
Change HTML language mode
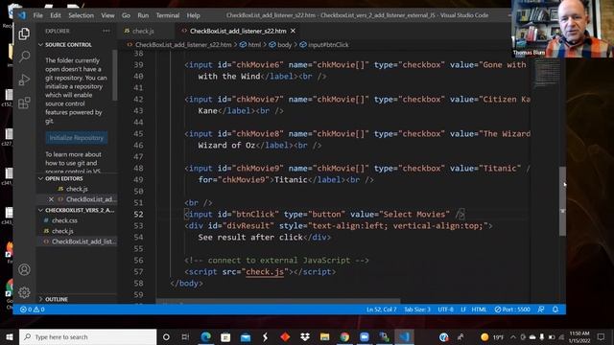[x=479, y=310]
